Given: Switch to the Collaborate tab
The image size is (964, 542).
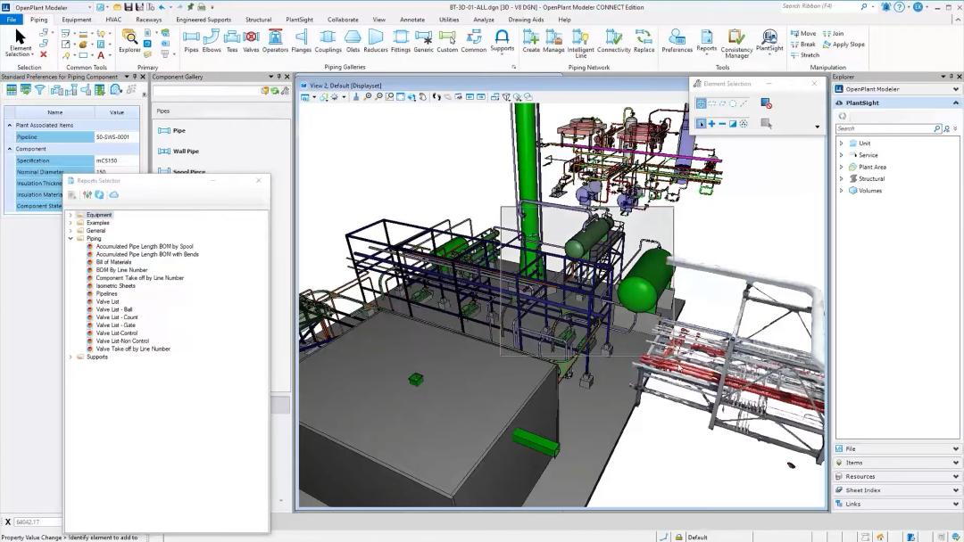Looking at the screenshot, I should [x=343, y=20].
